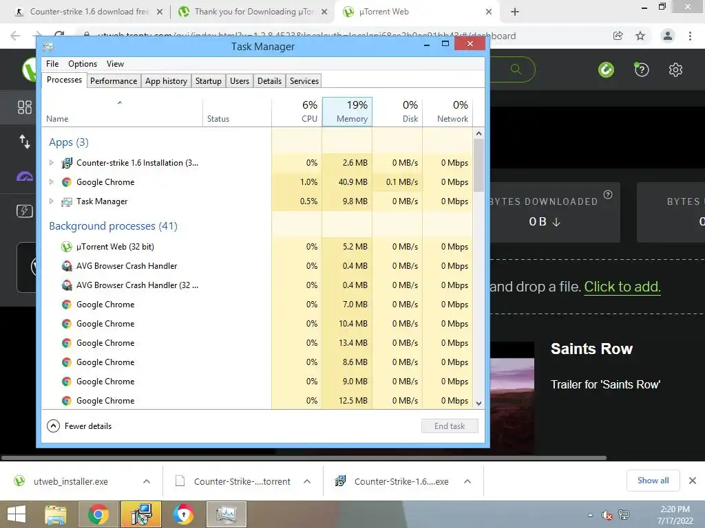Expand the Google Chrome app entry
The width and height of the screenshot is (705, 528).
51,181
